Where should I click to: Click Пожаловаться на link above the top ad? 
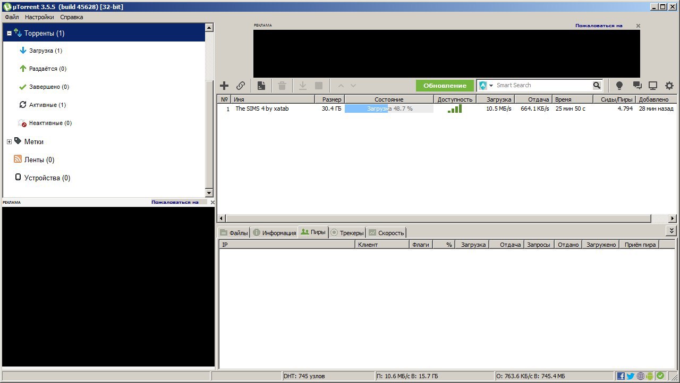[x=599, y=26]
